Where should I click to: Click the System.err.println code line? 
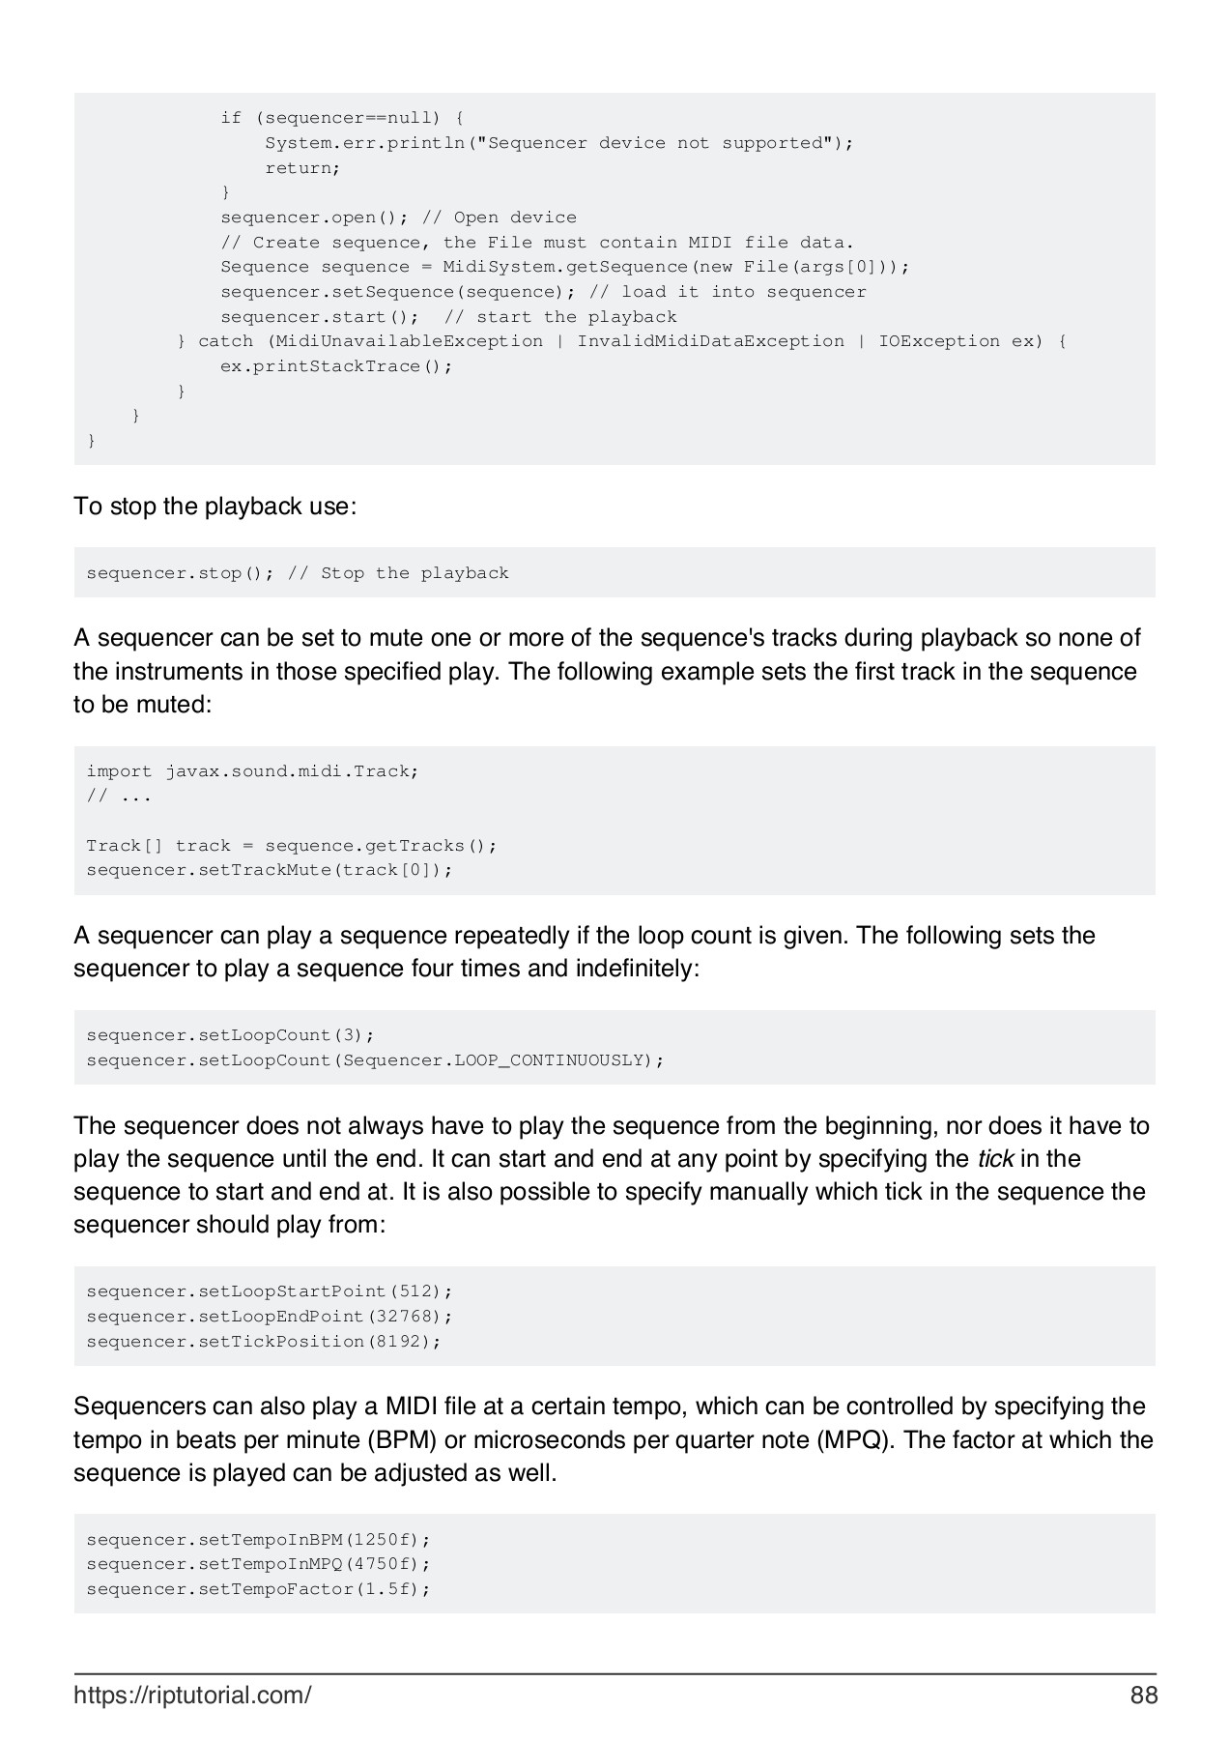(x=559, y=143)
